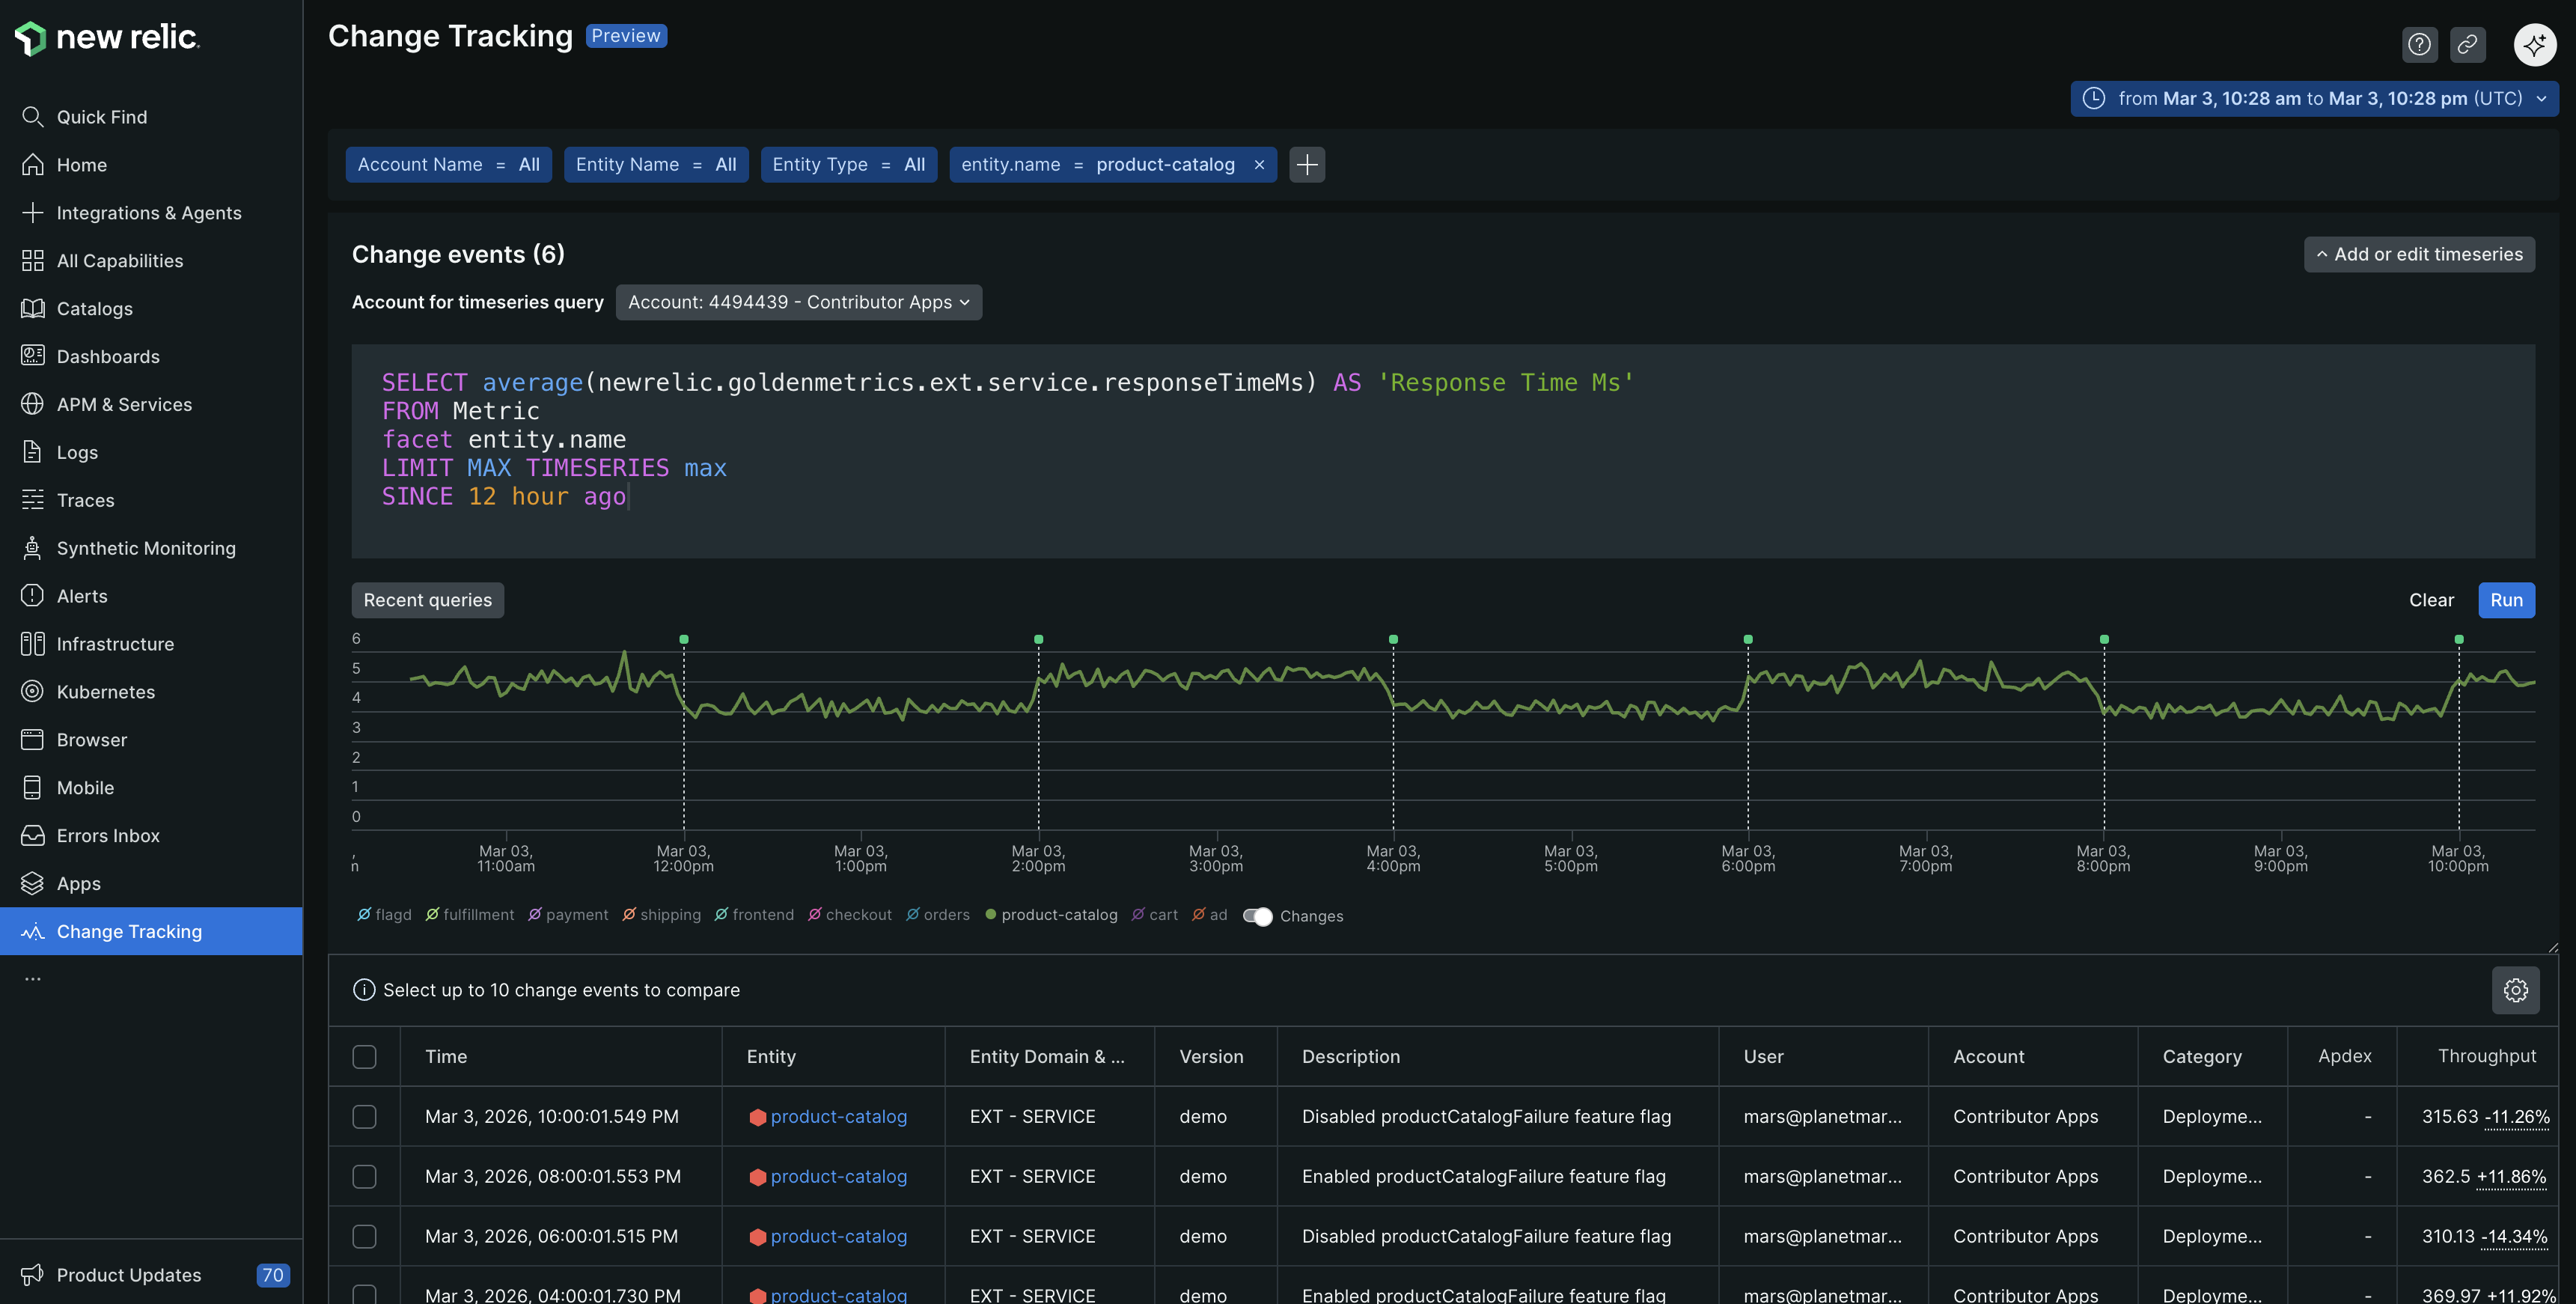Collapse the Add or edit timeseries panel
2576x1304 pixels.
point(2419,254)
